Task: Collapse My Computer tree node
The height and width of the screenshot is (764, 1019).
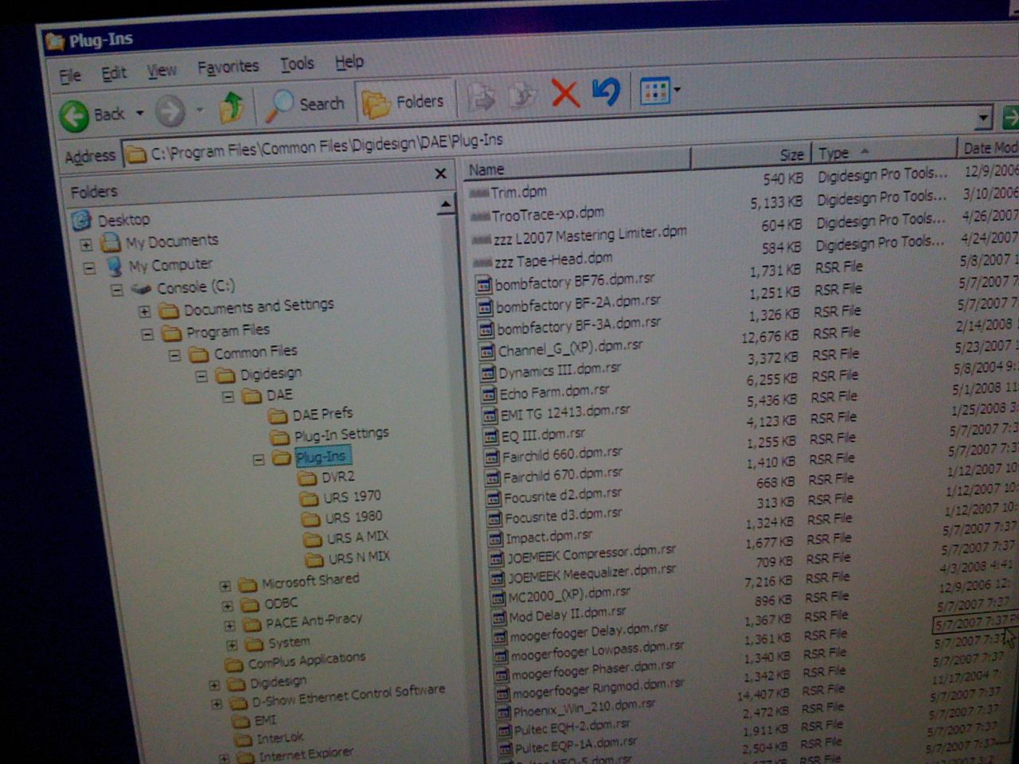Action: (89, 268)
